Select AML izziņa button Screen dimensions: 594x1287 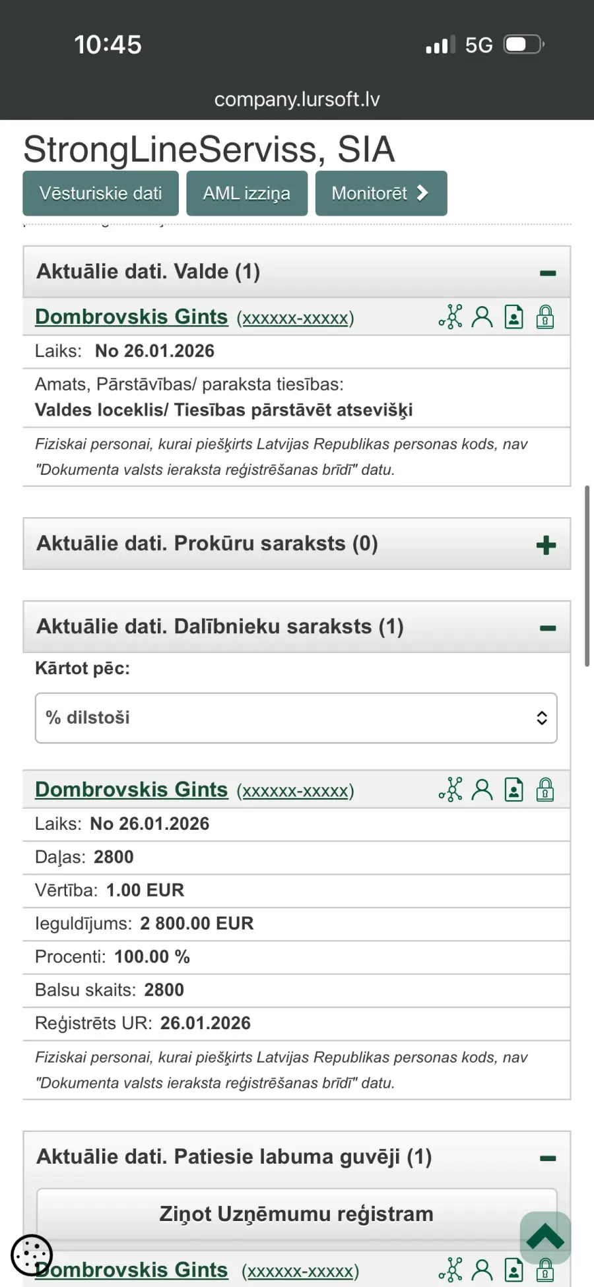[x=247, y=193]
